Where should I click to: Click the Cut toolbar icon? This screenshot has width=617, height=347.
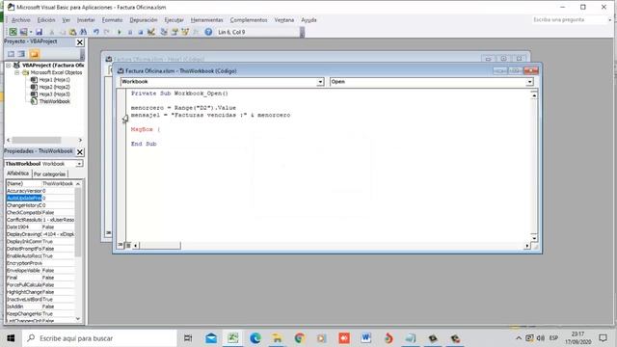click(51, 32)
